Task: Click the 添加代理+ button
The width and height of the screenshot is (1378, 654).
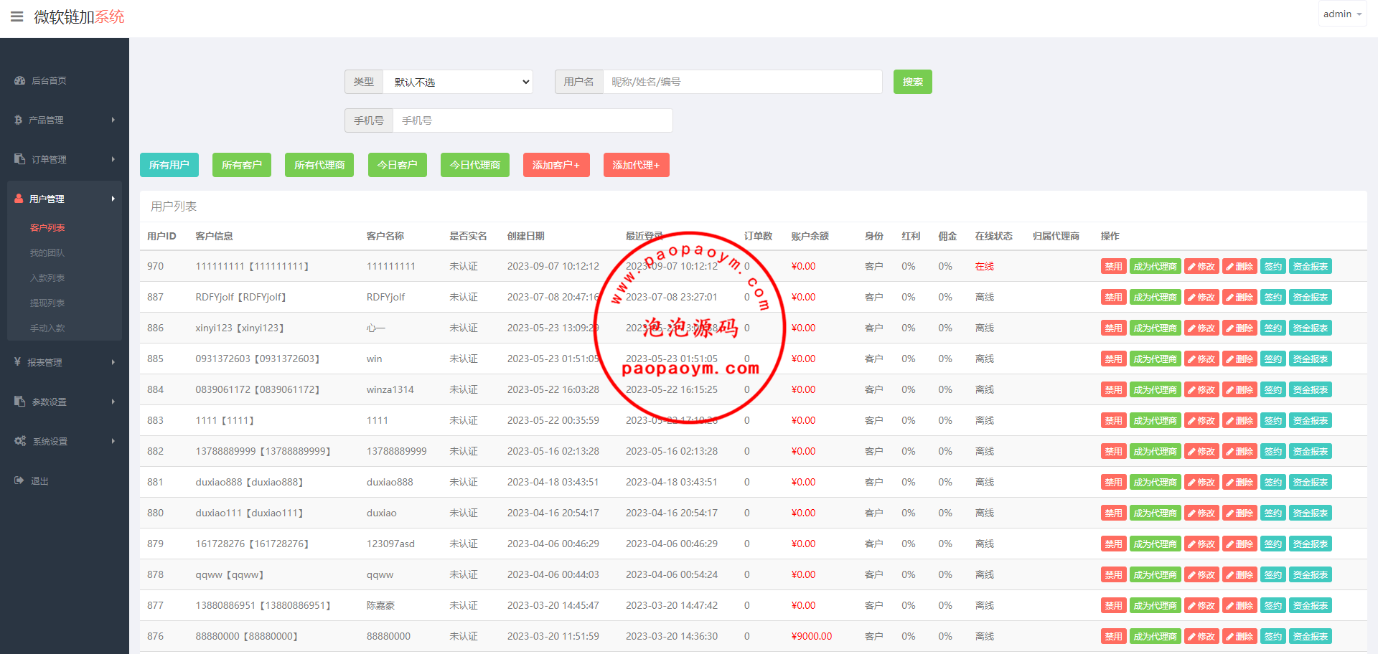Action: [637, 165]
